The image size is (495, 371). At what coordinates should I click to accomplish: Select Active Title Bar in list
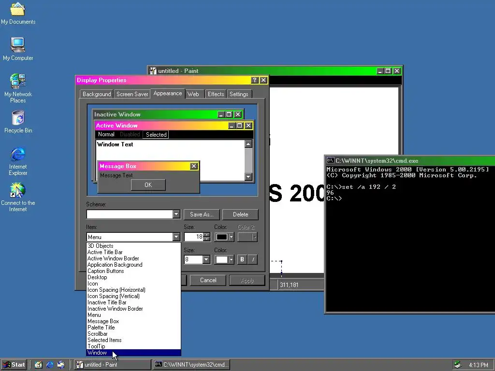tap(133, 252)
